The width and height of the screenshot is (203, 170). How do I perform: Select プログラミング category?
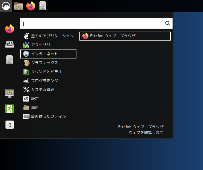tap(48, 81)
